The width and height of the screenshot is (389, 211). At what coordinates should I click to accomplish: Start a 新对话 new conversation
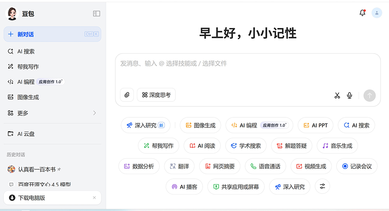[53, 34]
